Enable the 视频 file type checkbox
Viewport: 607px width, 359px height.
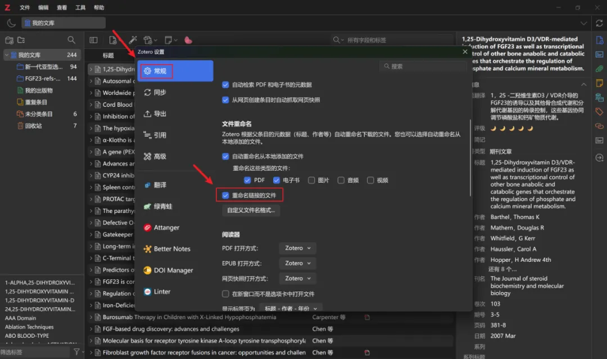(370, 180)
